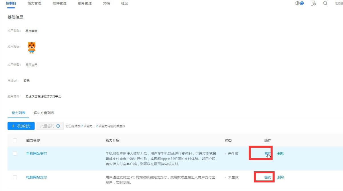This screenshot has width=343, height=191.
Task: Open the 切换 account switcher
Action: [x=340, y=3]
